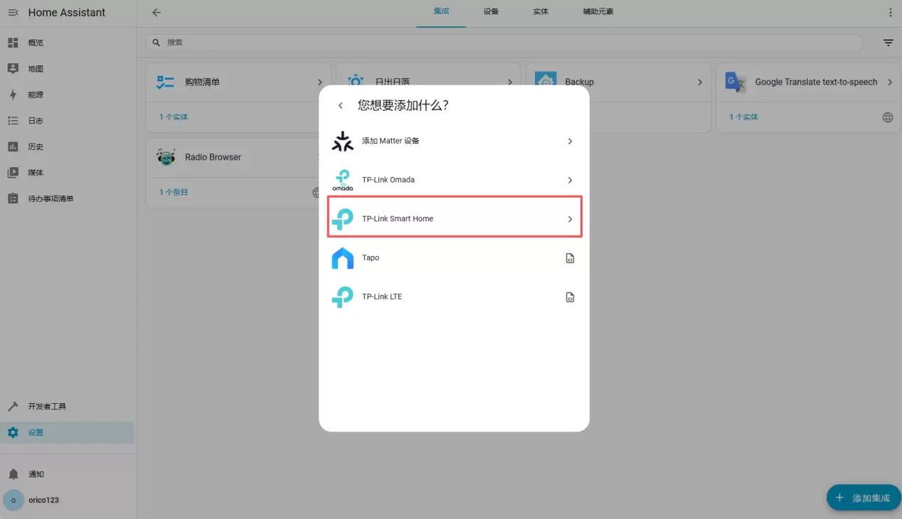The height and width of the screenshot is (519, 902).
Task: Open 能源 in the sidebar
Action: pyautogui.click(x=36, y=95)
